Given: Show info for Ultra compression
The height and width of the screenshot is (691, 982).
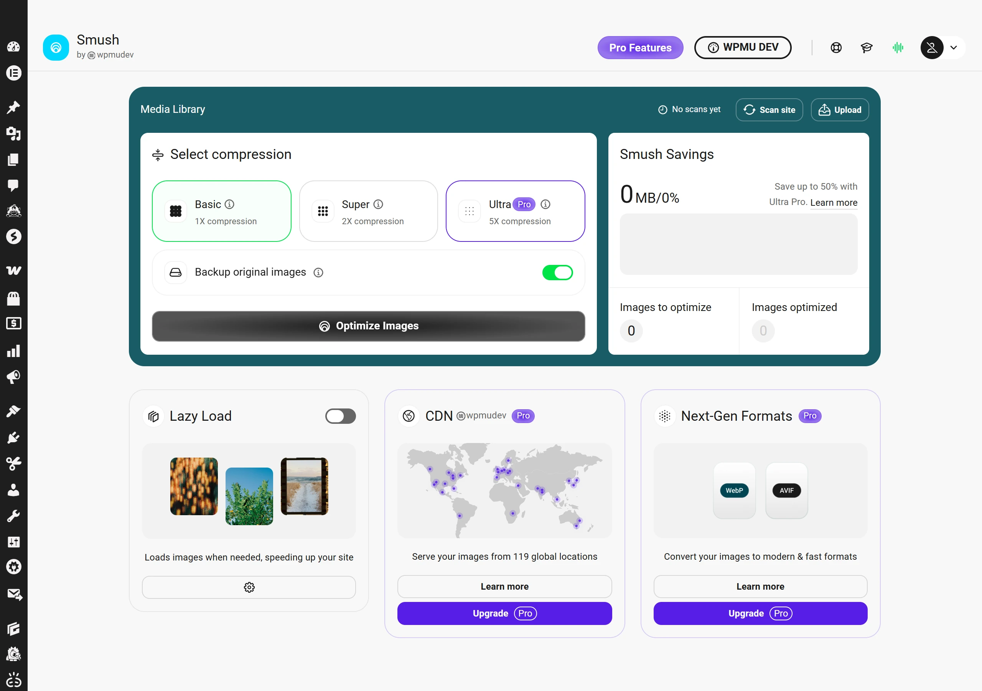Looking at the screenshot, I should tap(545, 204).
